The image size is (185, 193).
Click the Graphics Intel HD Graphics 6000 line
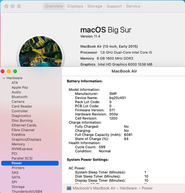pos(116,64)
